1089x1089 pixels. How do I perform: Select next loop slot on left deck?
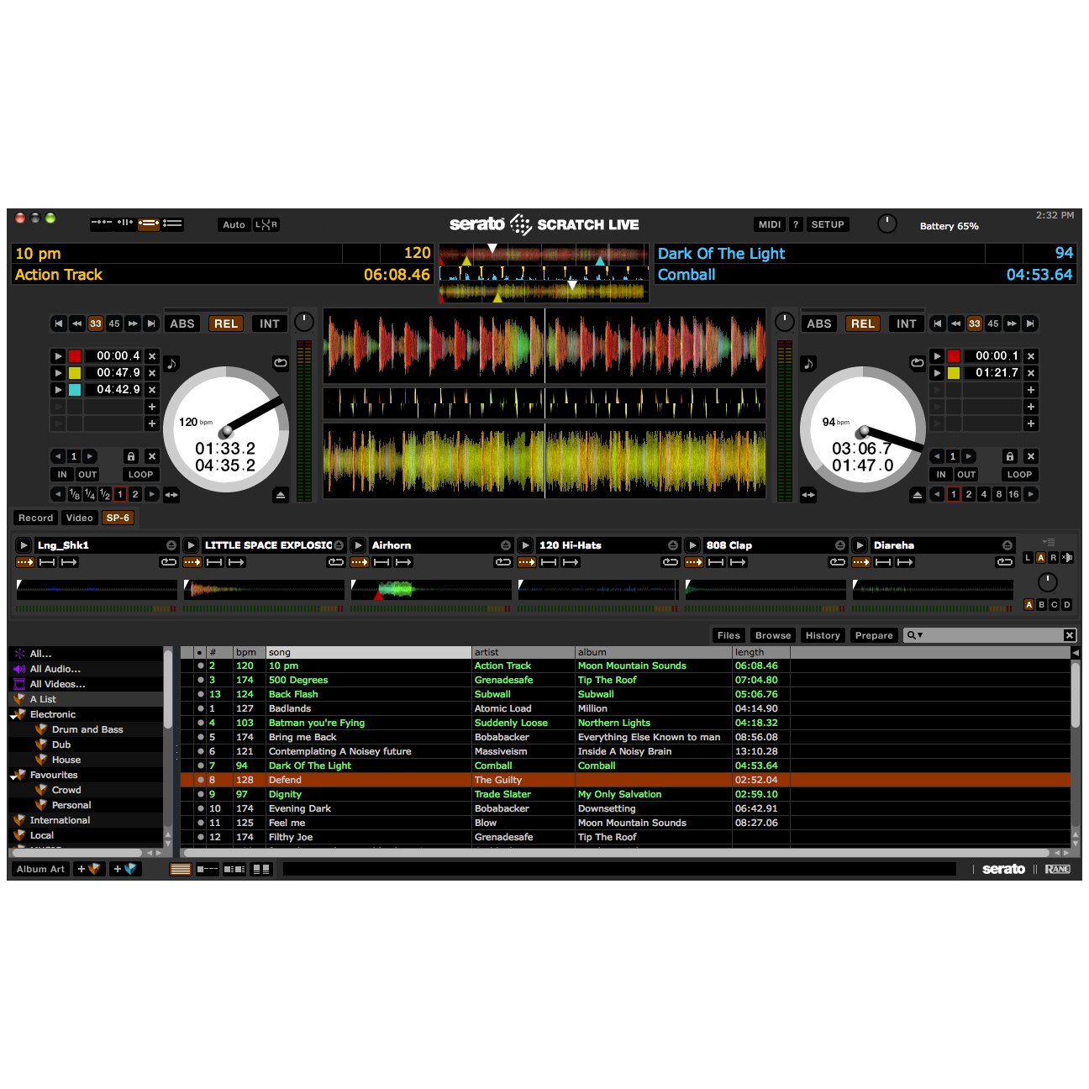(x=89, y=456)
